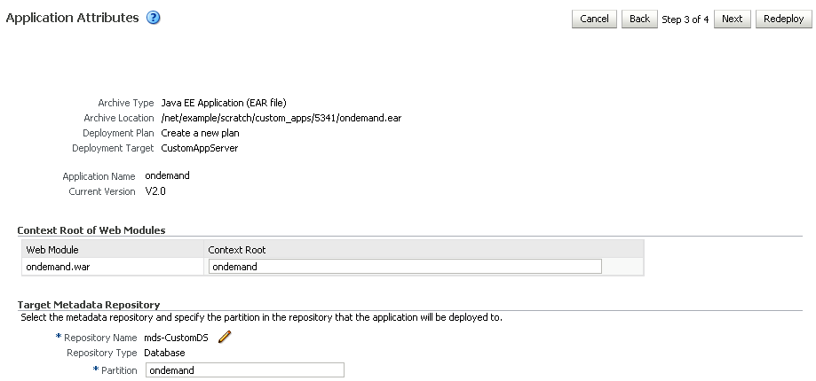Open the Application Attributes help icon
The image size is (816, 381).
click(x=153, y=19)
